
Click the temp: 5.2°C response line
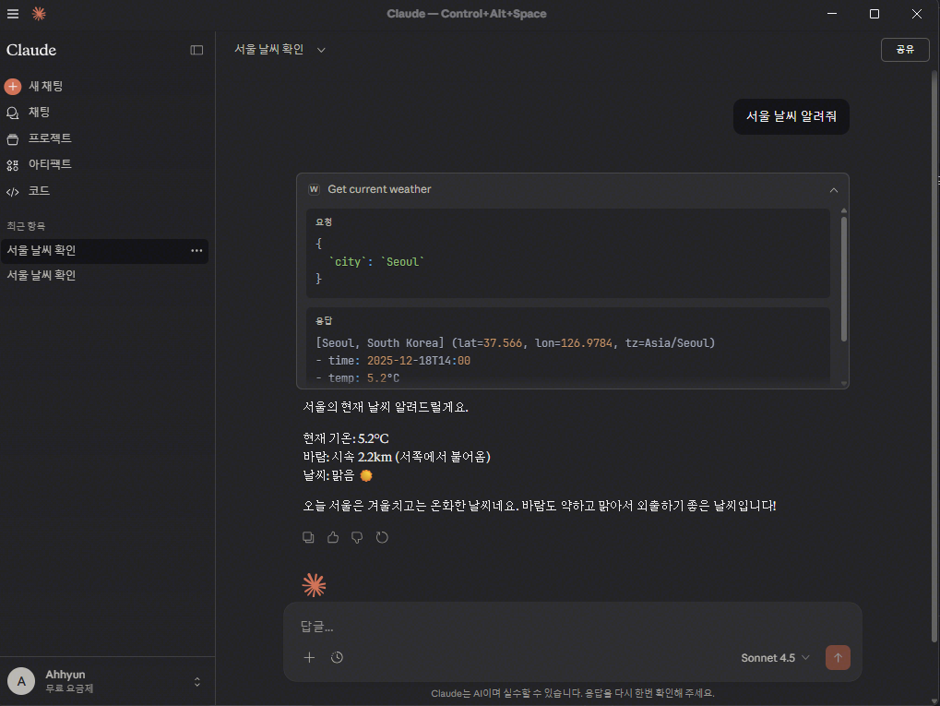tap(358, 377)
